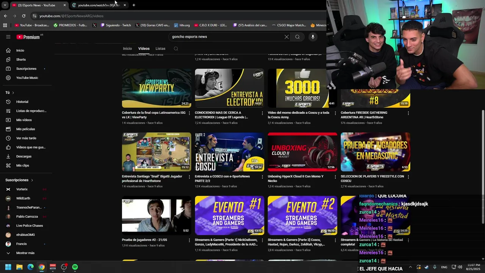Screen dimensions: 485x273
Task: Click the magnifier search button
Action: coord(297,37)
